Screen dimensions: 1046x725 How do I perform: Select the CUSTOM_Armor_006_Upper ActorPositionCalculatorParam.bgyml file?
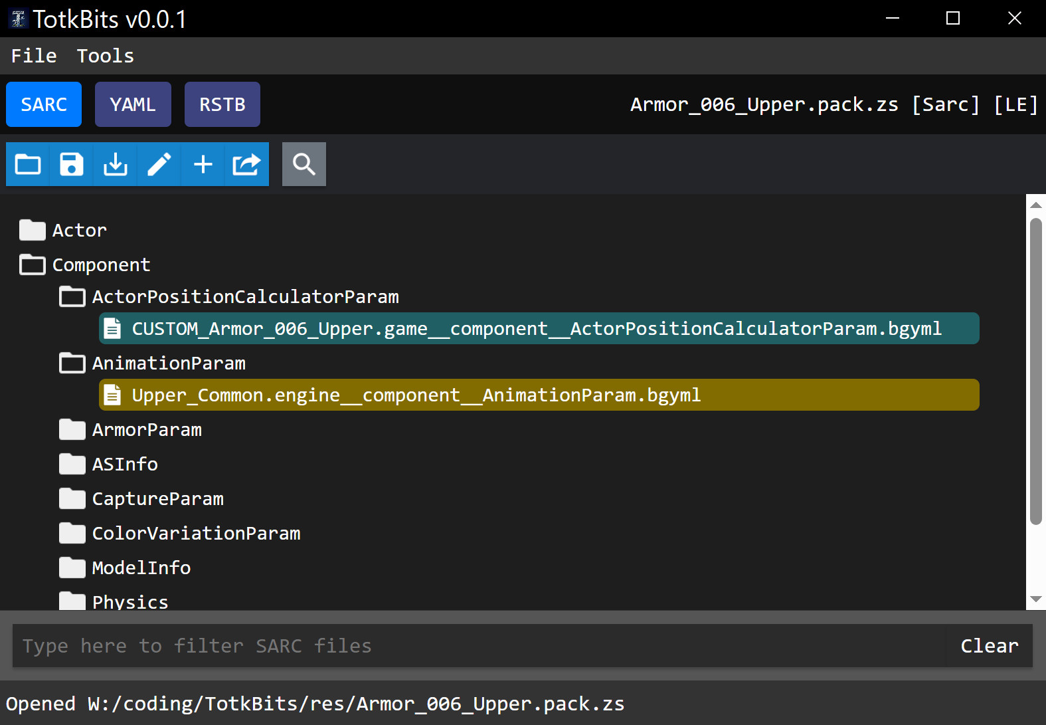pos(539,328)
